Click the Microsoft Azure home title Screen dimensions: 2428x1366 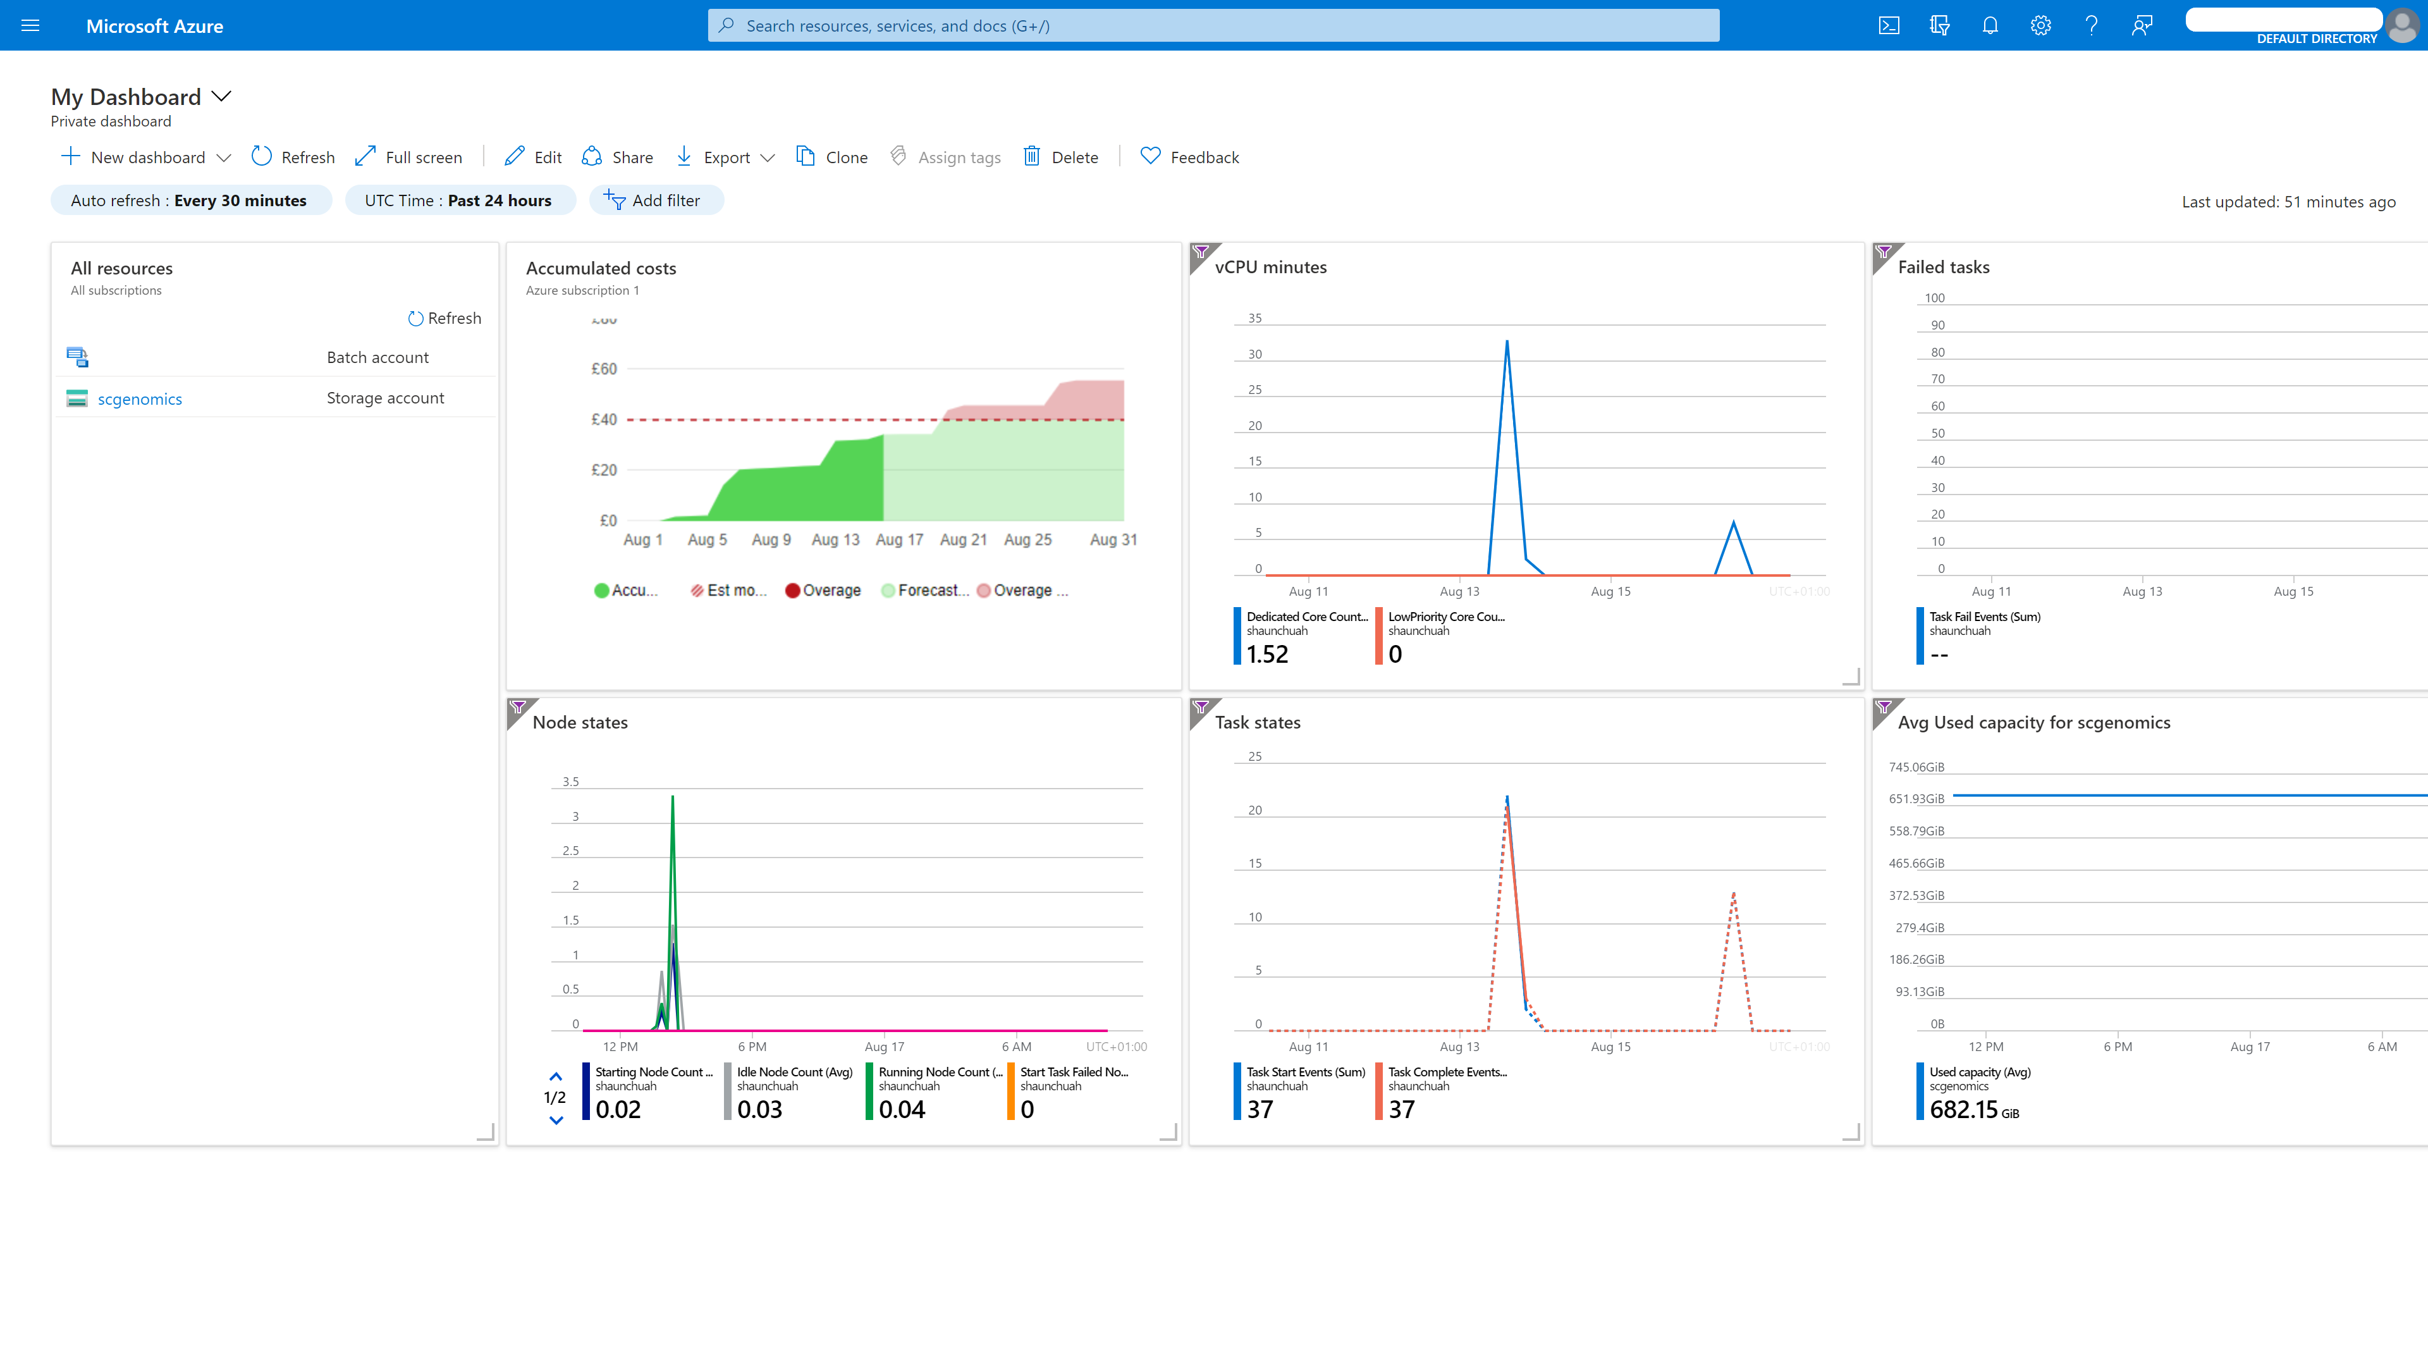tap(154, 25)
